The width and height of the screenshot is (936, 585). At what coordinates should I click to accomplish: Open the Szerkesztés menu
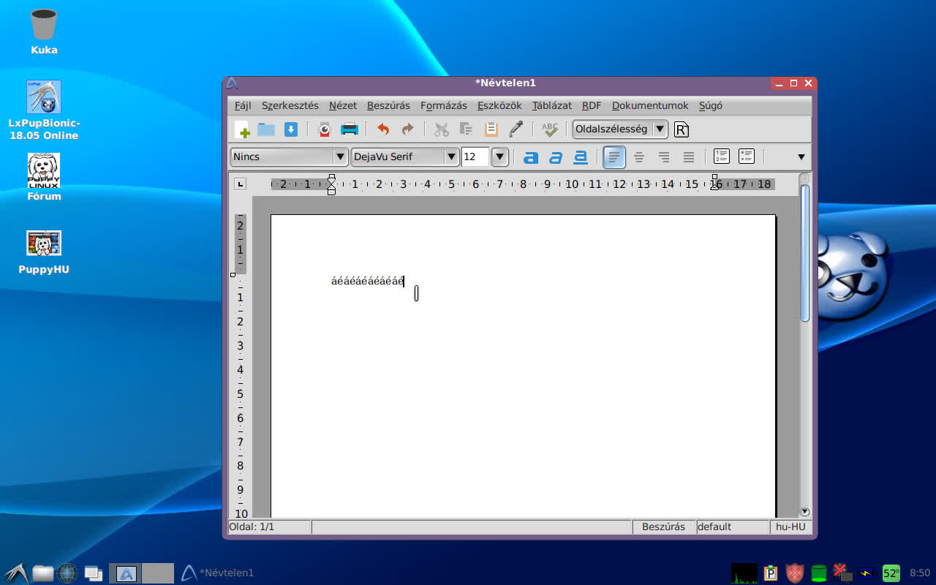pos(290,105)
